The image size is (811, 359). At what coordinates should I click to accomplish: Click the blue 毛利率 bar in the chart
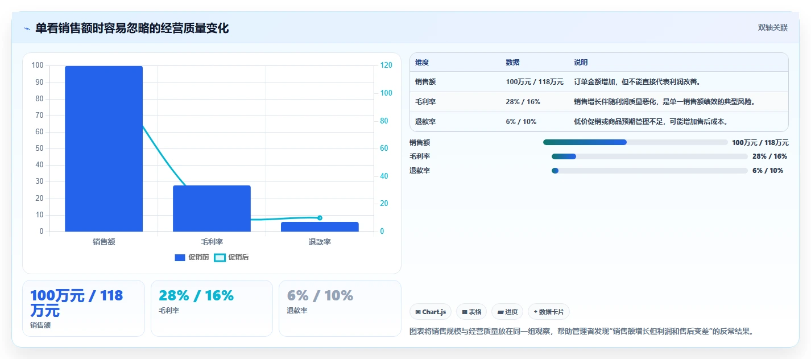(212, 208)
